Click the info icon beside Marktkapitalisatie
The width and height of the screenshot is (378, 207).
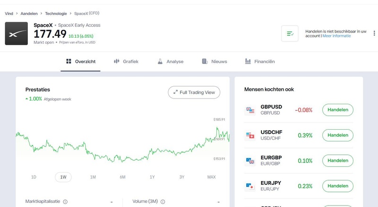tap(65, 202)
